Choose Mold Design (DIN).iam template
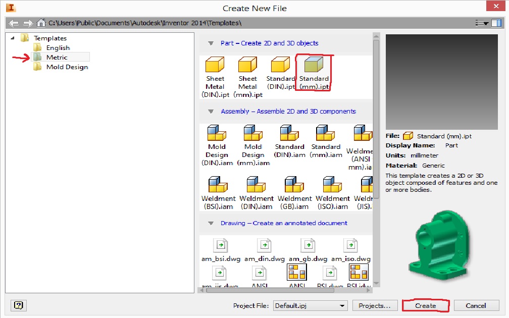Screen dimensions: 509x318 click(217, 145)
